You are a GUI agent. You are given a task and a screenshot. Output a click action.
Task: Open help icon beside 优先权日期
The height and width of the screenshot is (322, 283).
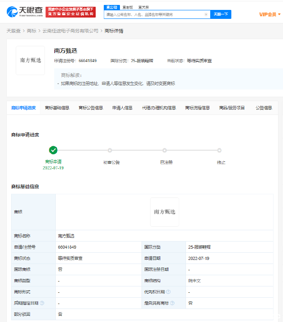(x=168, y=291)
